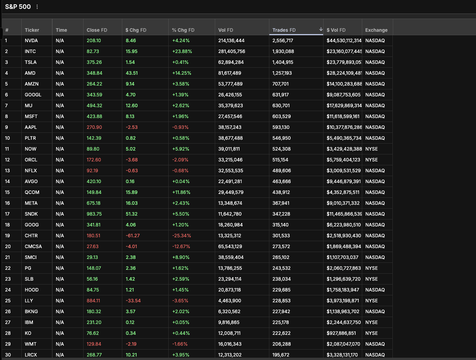Click the 43.51 dollar change for AMD

click(132, 73)
